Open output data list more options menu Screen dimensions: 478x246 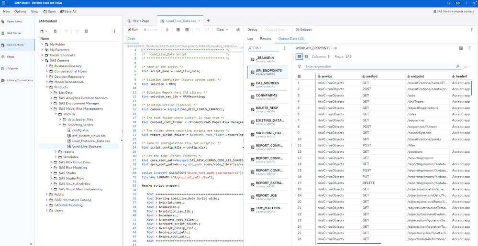[x=284, y=48]
